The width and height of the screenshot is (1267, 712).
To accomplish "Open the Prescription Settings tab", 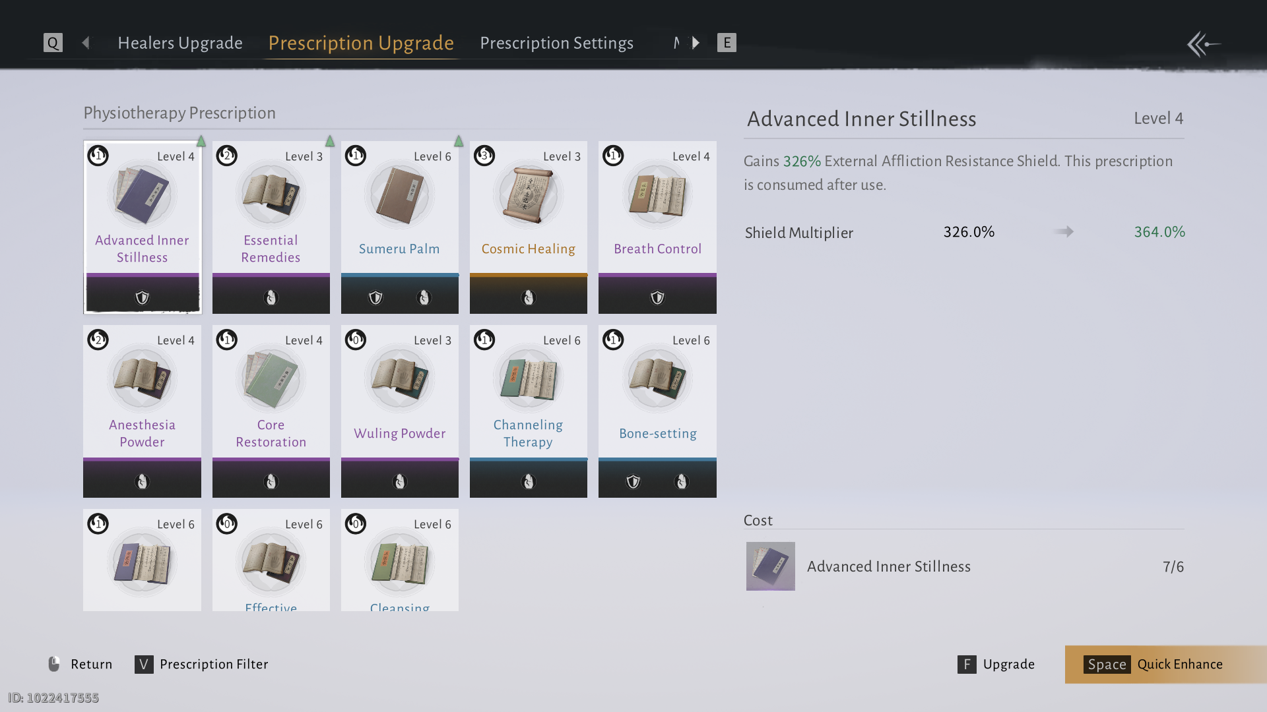I will pyautogui.click(x=556, y=43).
